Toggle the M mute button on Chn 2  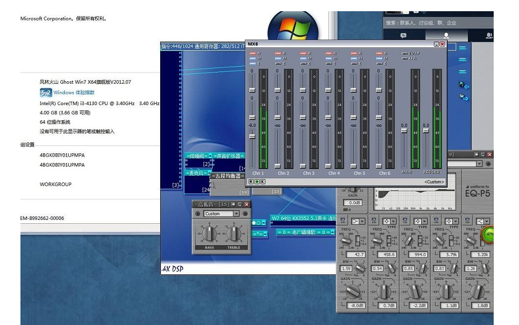pyautogui.click(x=278, y=58)
